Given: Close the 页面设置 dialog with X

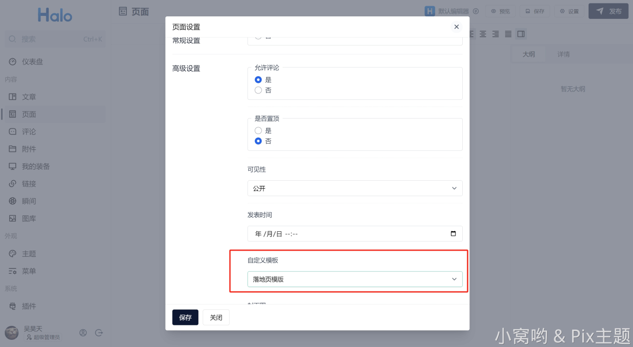Looking at the screenshot, I should [456, 27].
